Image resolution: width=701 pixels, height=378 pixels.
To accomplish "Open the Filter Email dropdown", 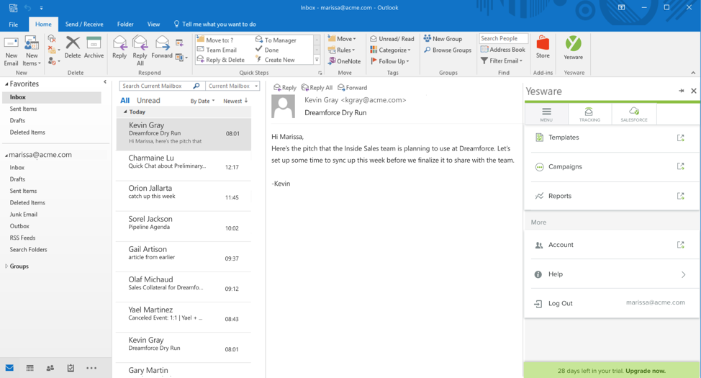I will point(502,60).
